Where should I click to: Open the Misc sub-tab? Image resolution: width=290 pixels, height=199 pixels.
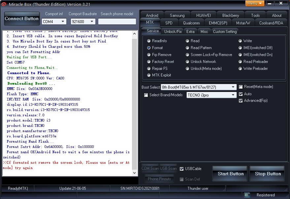(x=204, y=31)
